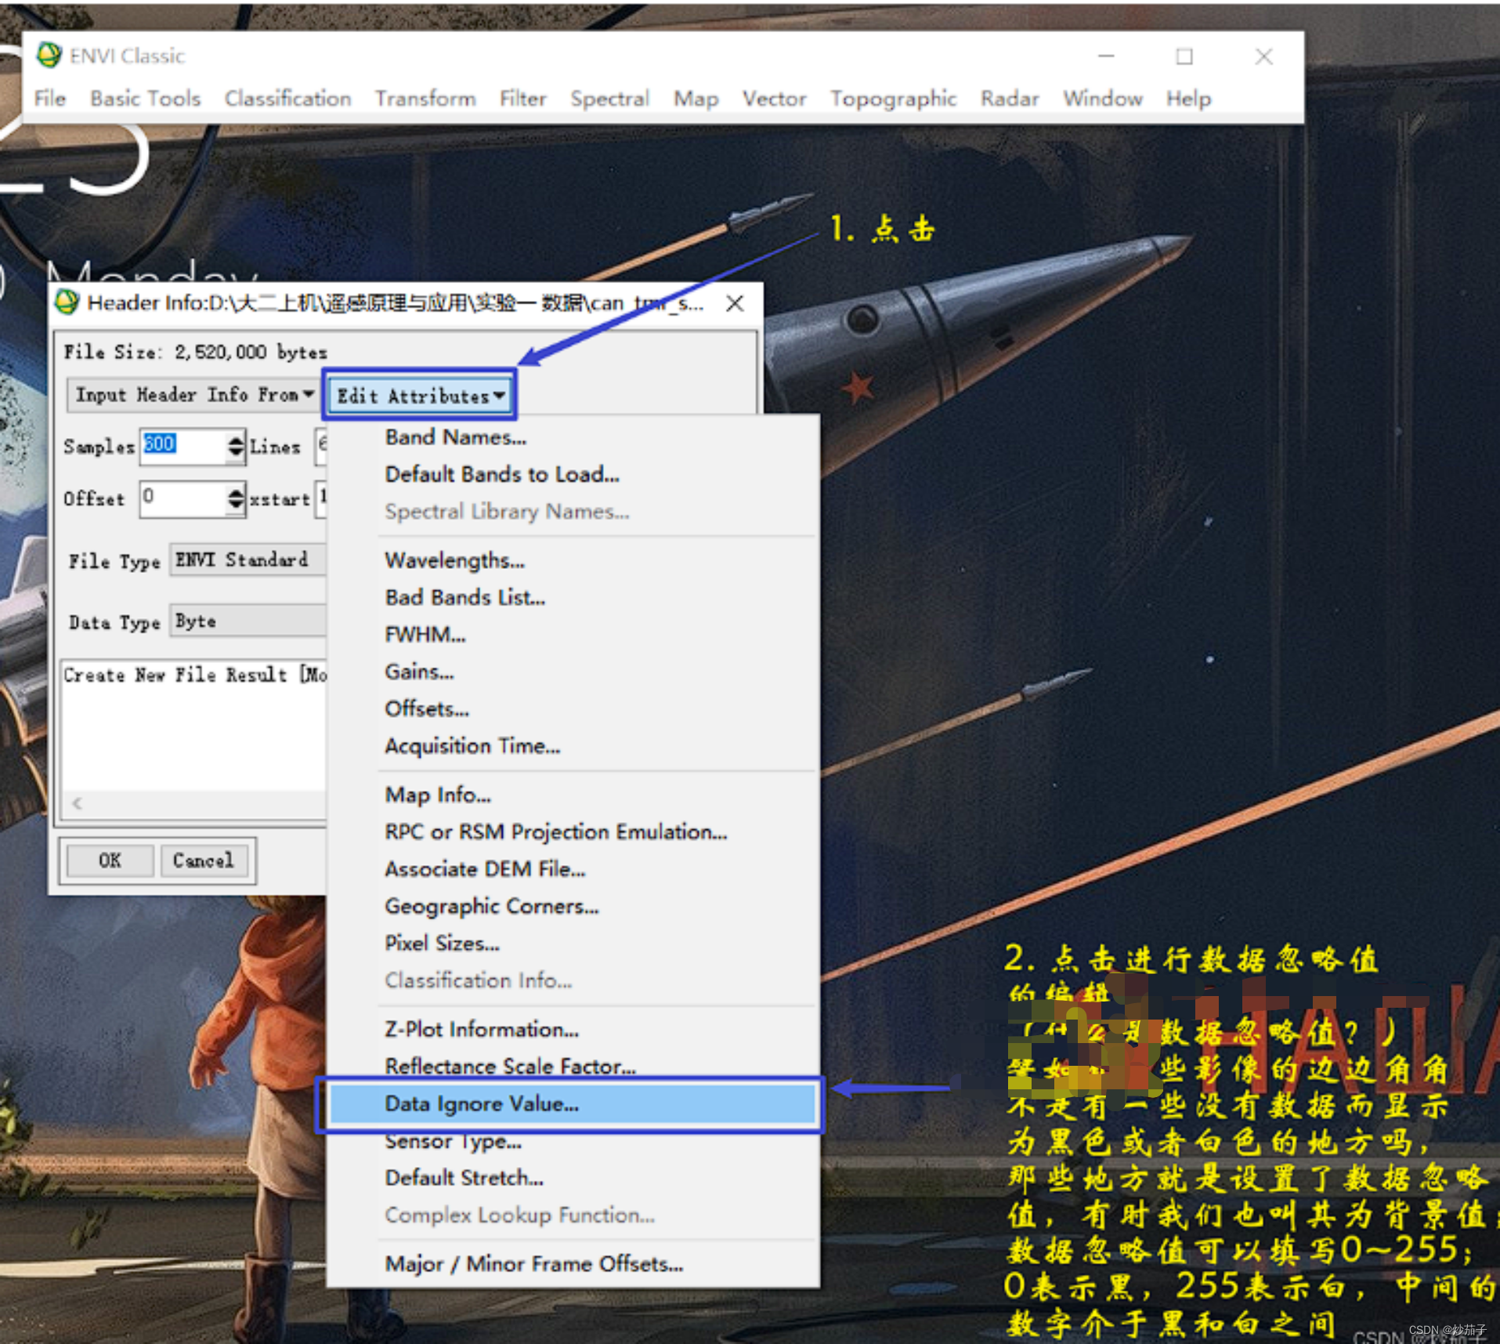Open the File menu in ENVI Classic
This screenshot has height=1344, width=1500.
(x=49, y=99)
